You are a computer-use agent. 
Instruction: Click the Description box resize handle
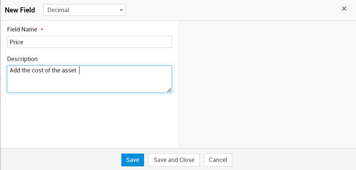[x=169, y=90]
